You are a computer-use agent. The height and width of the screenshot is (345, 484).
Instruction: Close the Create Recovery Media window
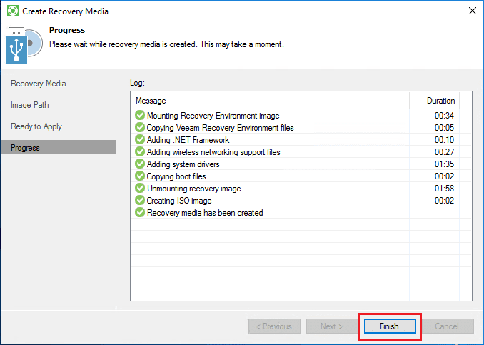pyautogui.click(x=473, y=11)
